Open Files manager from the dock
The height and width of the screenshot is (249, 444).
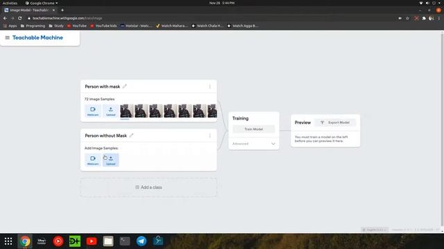[108, 241]
